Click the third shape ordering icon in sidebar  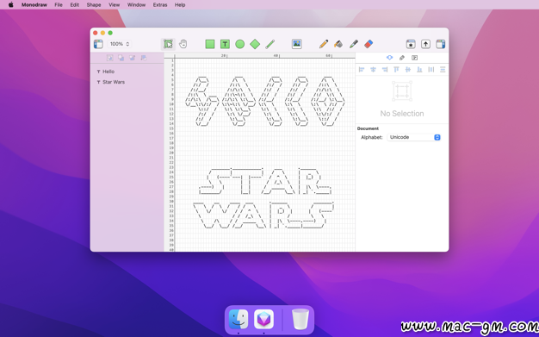pyautogui.click(x=133, y=58)
